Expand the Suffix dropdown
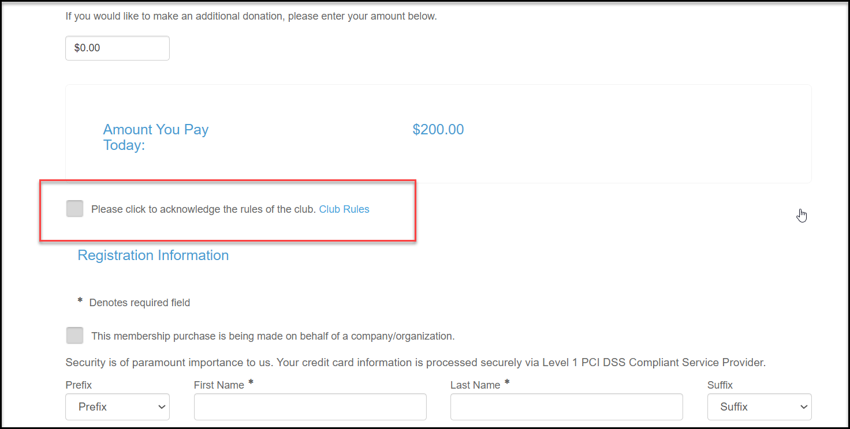This screenshot has height=429, width=850. pyautogui.click(x=759, y=407)
